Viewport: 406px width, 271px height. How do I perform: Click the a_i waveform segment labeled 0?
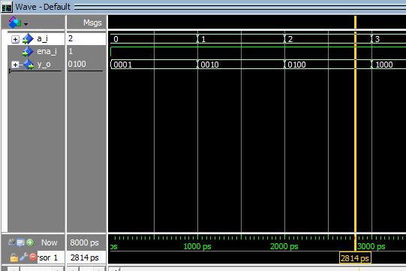tap(154, 39)
